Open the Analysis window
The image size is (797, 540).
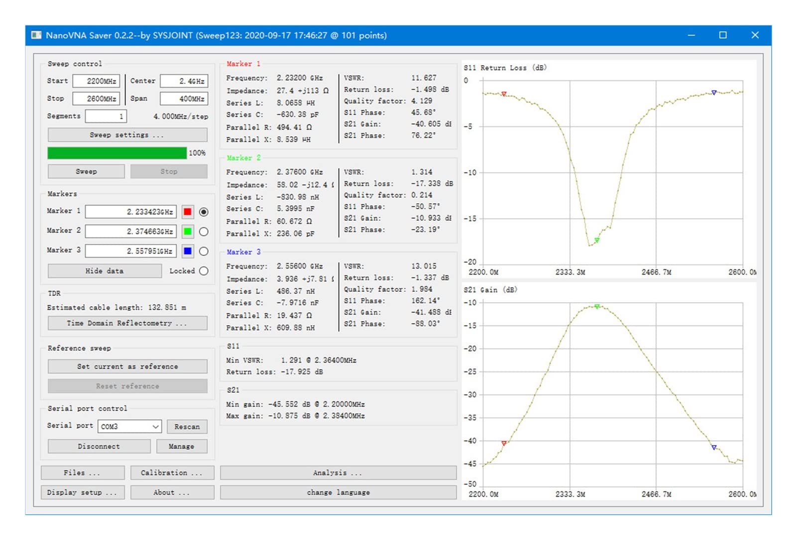pos(338,473)
